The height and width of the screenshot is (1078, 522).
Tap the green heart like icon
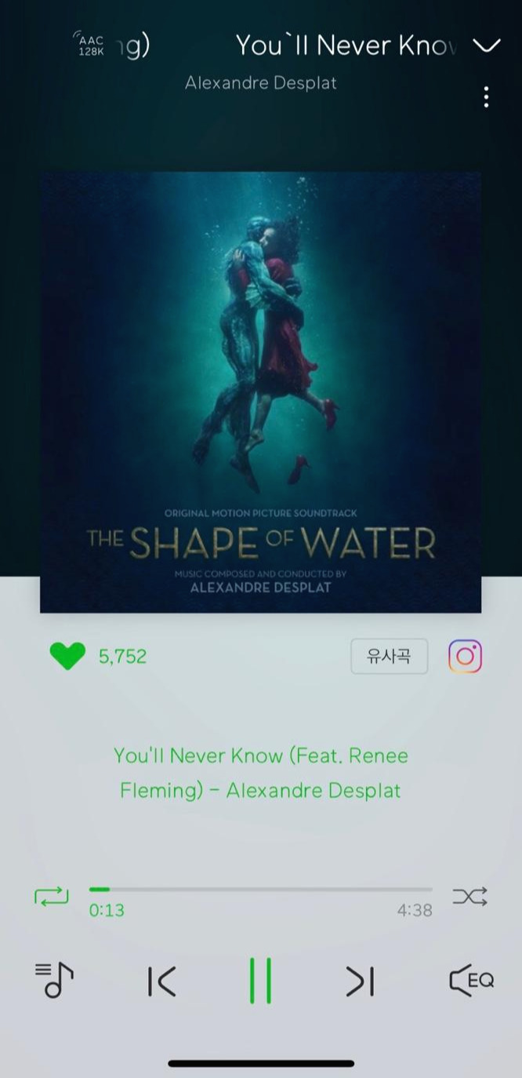pos(67,656)
